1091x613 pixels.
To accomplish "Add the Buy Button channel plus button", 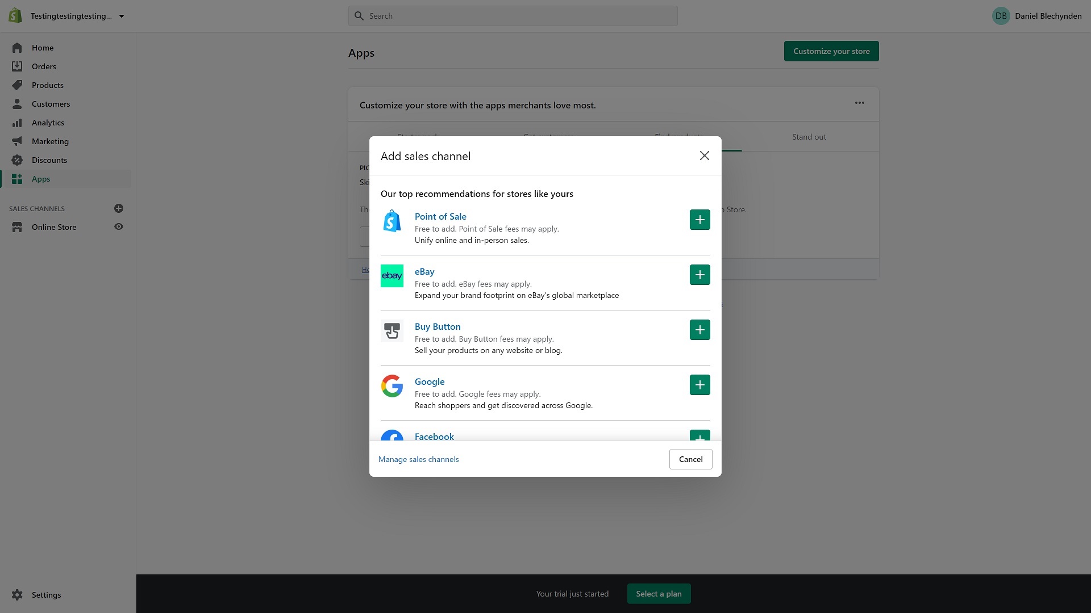I will click(x=699, y=330).
